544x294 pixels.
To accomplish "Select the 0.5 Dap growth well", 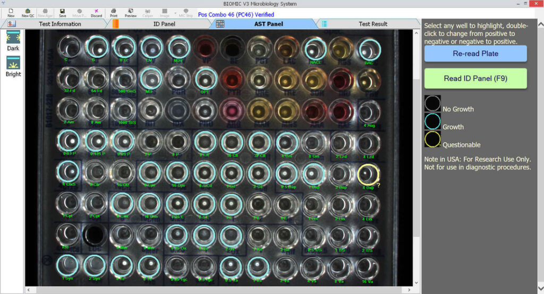I will pos(286,174).
